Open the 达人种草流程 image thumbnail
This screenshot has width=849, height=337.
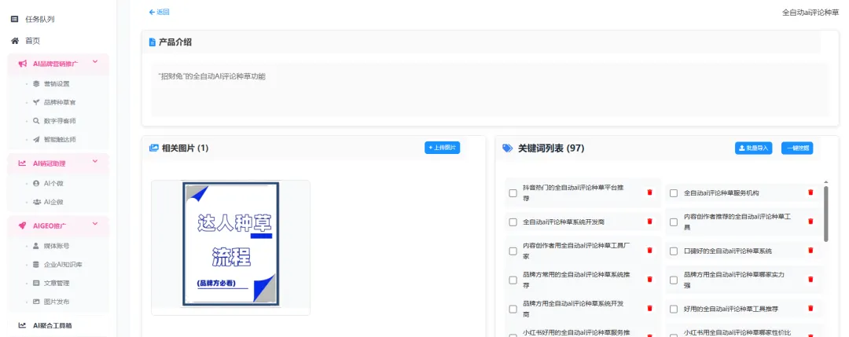tap(230, 244)
